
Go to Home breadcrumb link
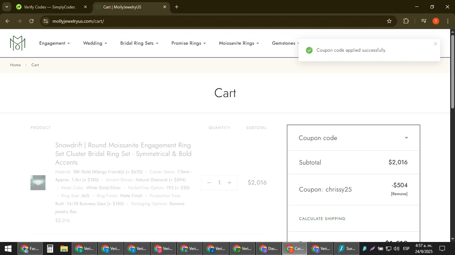pyautogui.click(x=15, y=65)
